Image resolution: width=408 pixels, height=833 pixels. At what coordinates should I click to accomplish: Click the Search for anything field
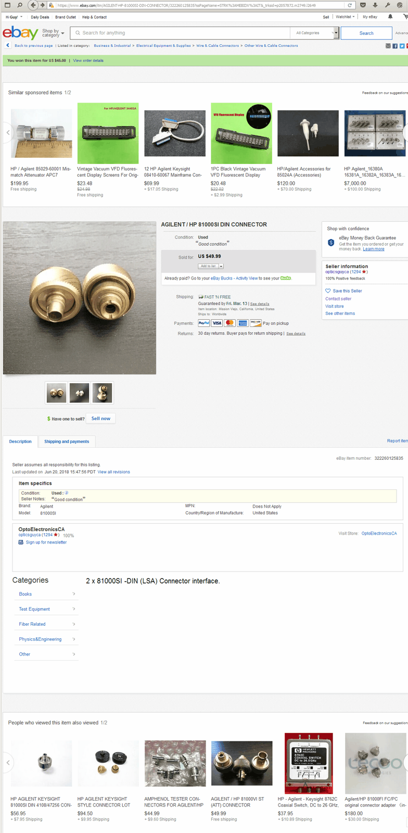pyautogui.click(x=180, y=33)
